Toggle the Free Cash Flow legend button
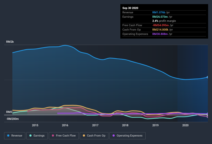The height and width of the screenshot is (144, 212). pyautogui.click(x=64, y=136)
